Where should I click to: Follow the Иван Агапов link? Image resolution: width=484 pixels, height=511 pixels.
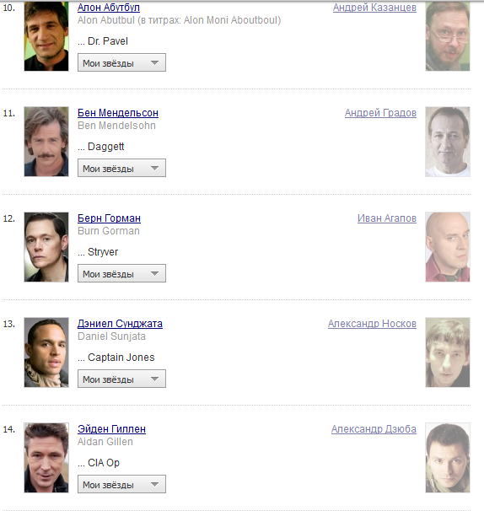pyautogui.click(x=387, y=218)
